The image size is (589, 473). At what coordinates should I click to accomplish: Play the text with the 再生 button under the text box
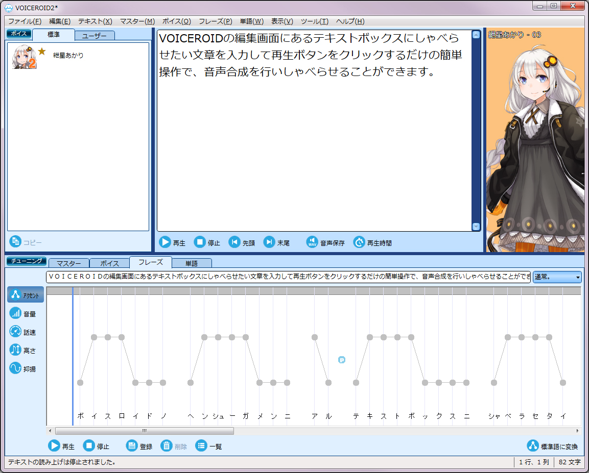coord(172,242)
